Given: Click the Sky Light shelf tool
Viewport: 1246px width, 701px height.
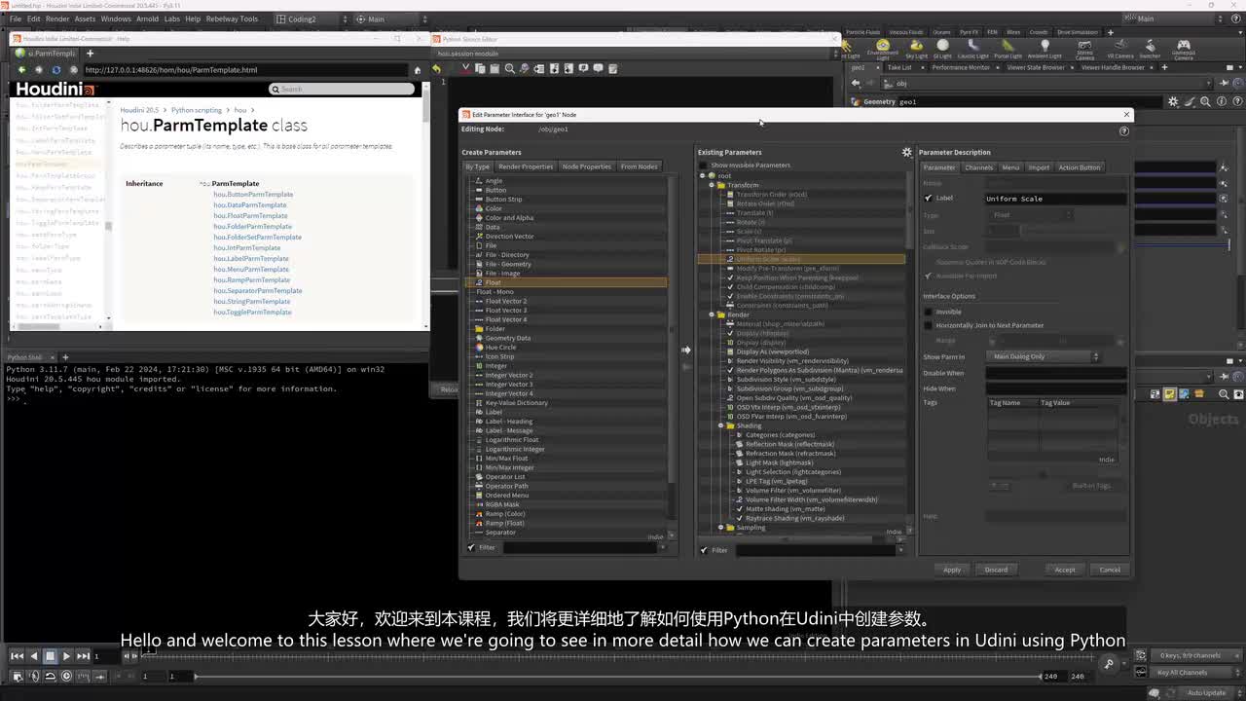Looking at the screenshot, I should coord(916,49).
